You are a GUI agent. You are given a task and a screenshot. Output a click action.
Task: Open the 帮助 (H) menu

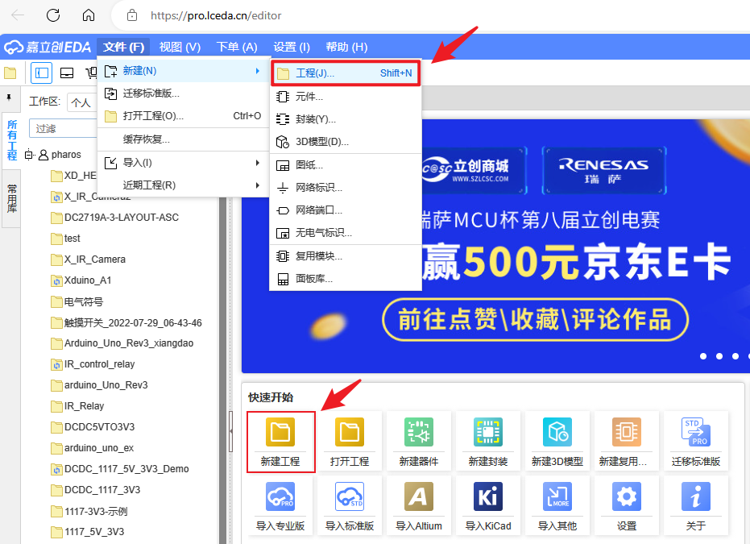click(346, 47)
